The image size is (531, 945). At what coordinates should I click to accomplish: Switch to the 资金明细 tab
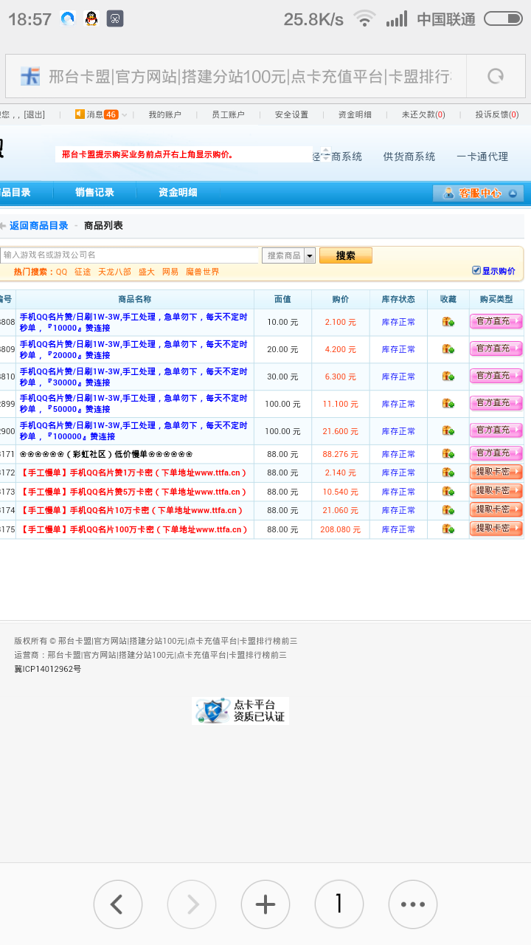178,193
